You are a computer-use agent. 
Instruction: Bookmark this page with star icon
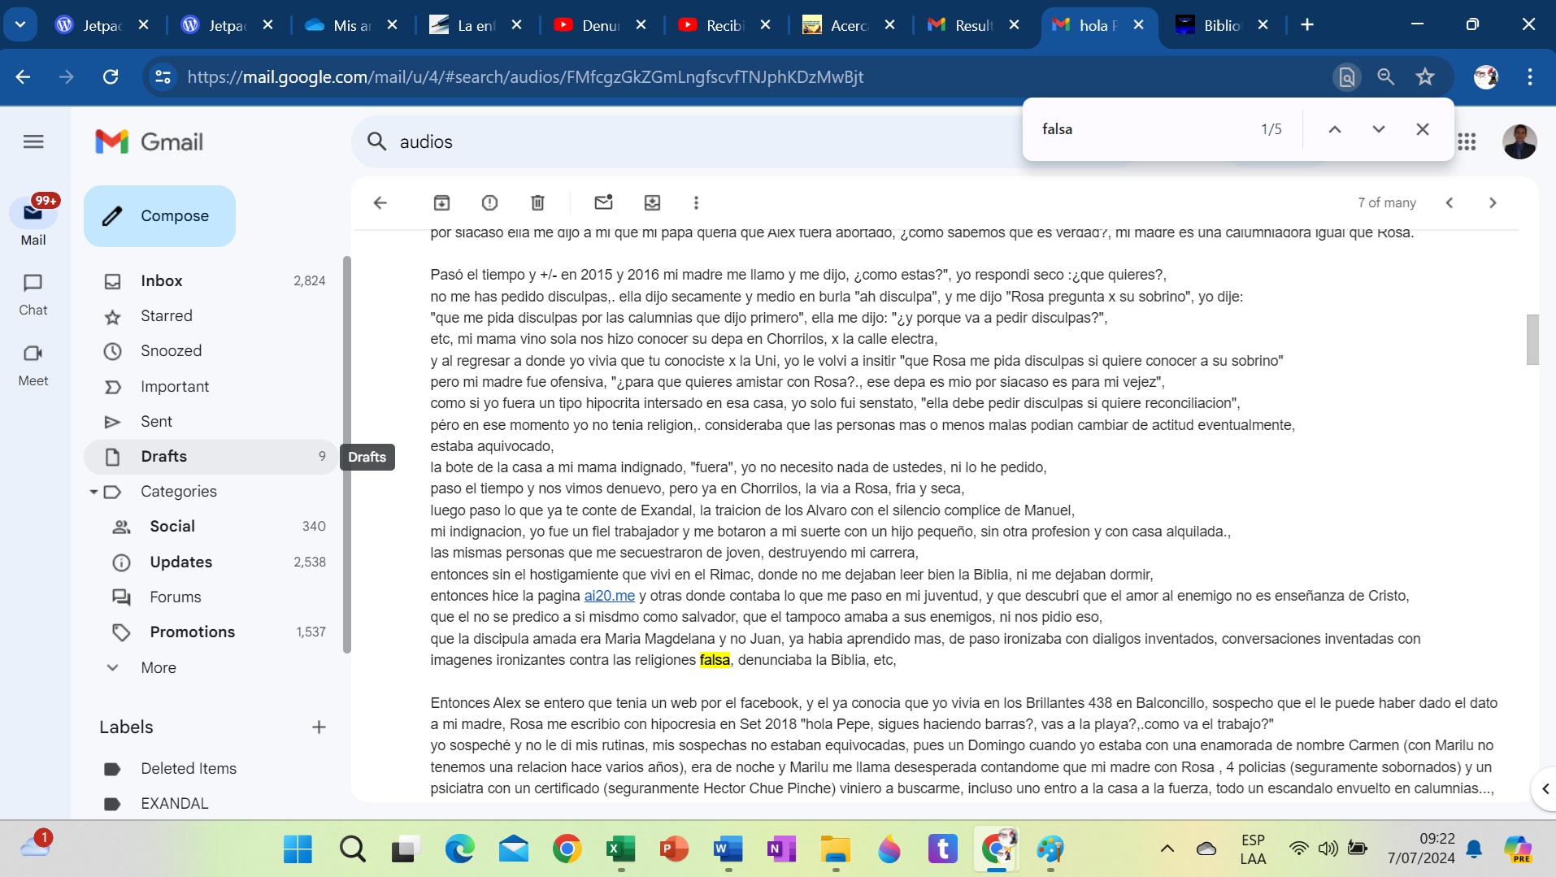coord(1425,77)
